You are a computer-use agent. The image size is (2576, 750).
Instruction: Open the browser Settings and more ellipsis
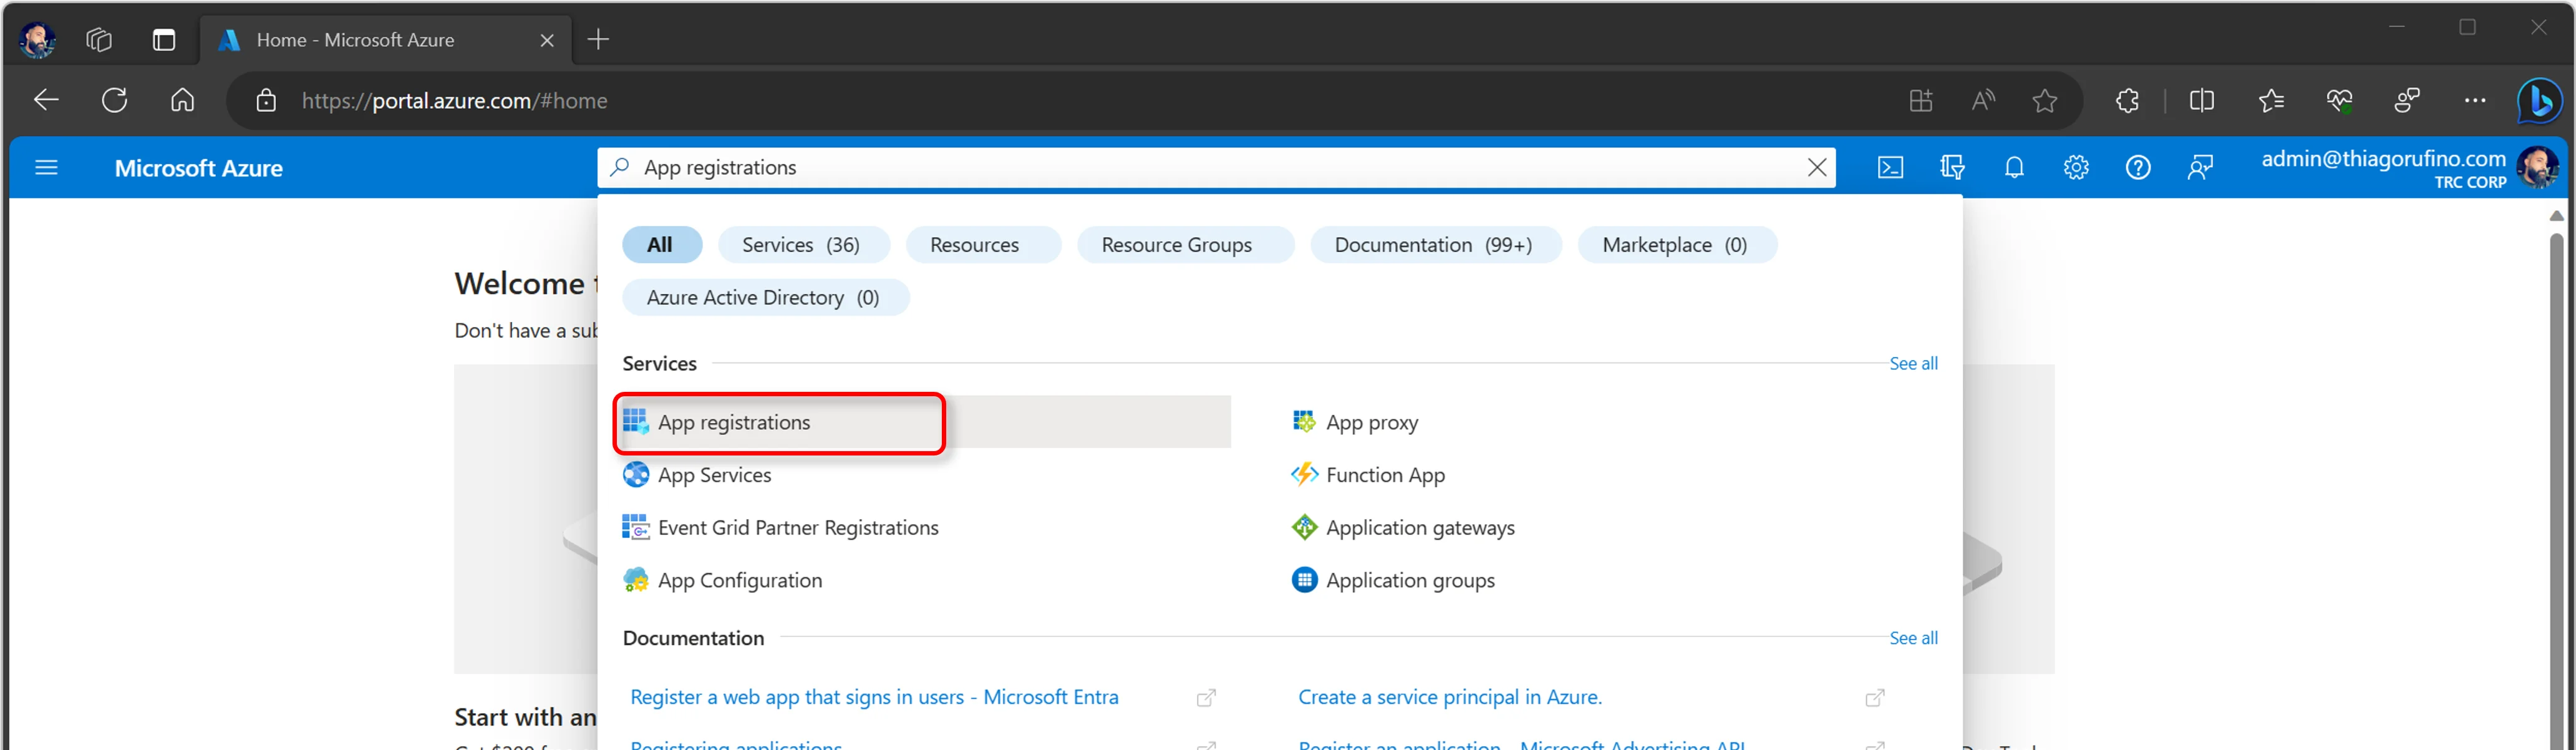coord(2474,100)
